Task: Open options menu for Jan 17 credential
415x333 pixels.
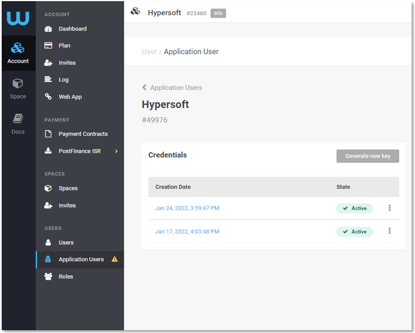Action: [x=390, y=231]
